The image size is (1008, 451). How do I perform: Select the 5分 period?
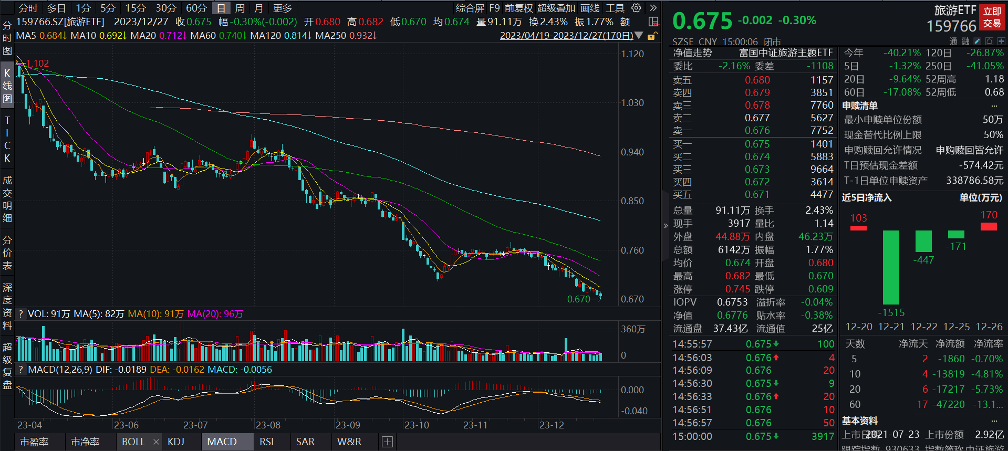point(108,8)
